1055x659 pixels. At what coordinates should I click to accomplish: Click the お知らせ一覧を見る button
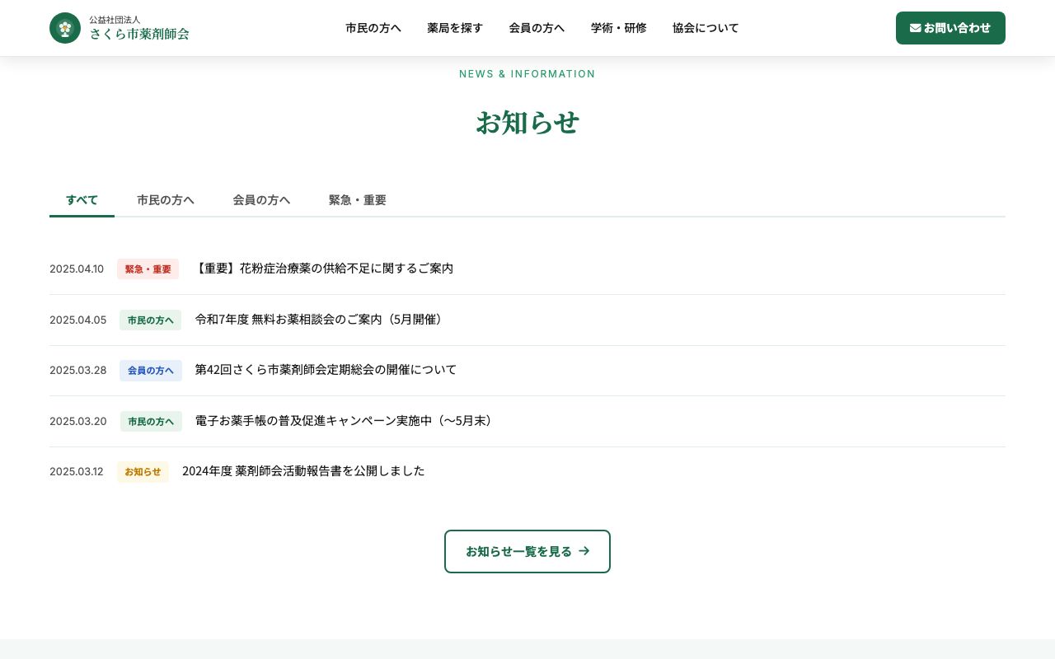(x=527, y=551)
